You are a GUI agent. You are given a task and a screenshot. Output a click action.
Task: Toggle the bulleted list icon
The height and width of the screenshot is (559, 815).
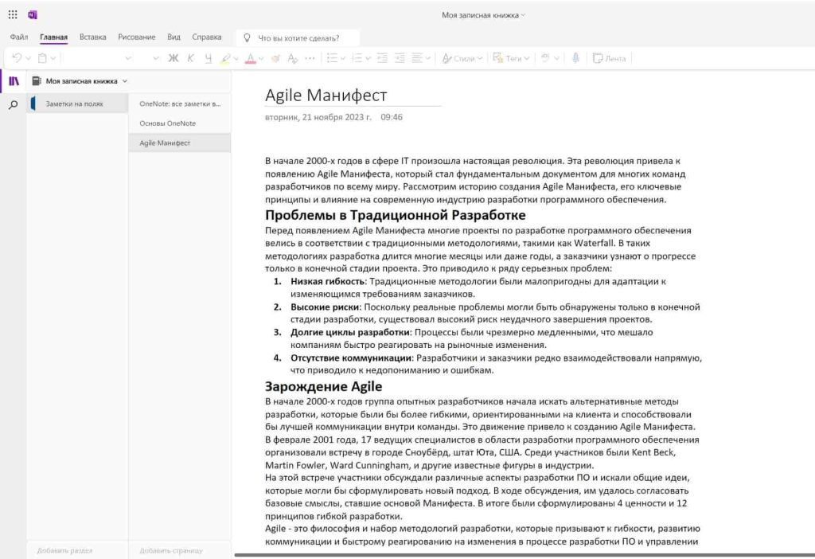click(x=332, y=58)
